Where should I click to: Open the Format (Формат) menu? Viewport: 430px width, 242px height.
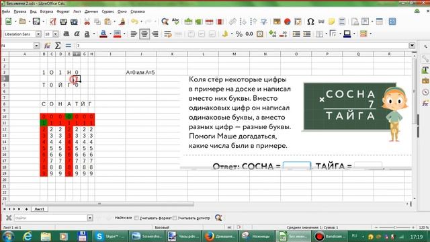tap(63, 11)
